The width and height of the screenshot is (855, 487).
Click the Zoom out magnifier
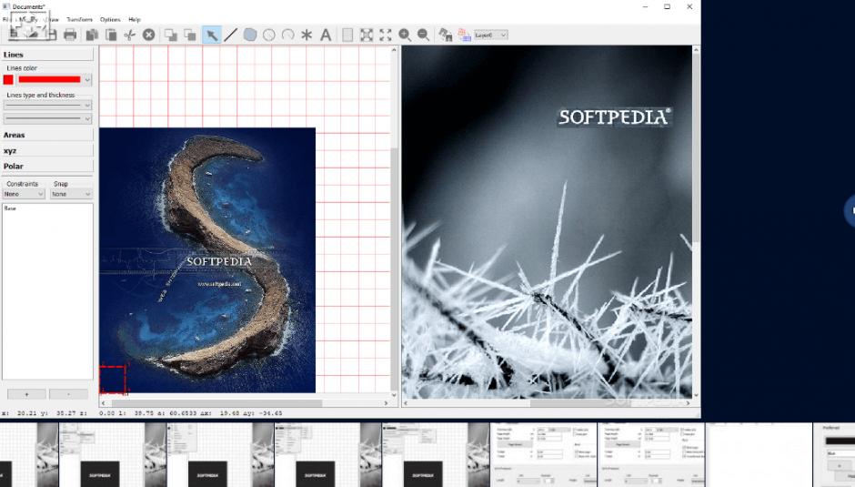[423, 35]
